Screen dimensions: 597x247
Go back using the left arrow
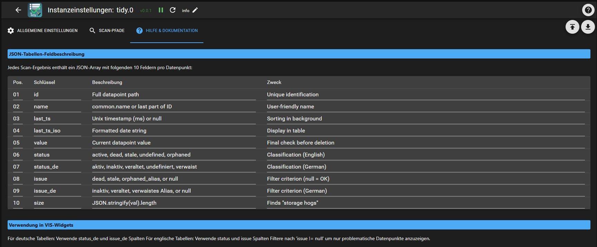point(18,10)
